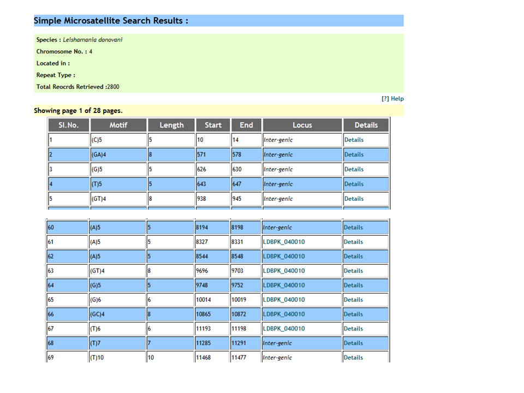Click the Motif column header

pos(118,125)
